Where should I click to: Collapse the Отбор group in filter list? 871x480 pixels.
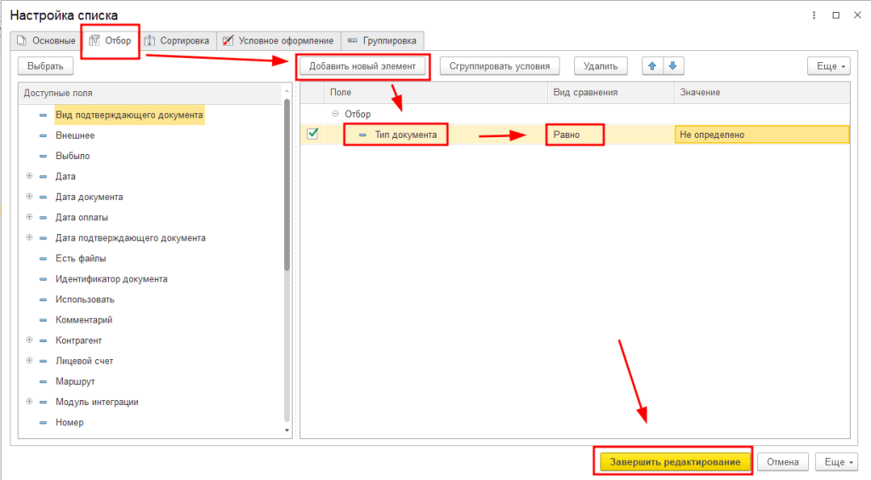click(335, 114)
